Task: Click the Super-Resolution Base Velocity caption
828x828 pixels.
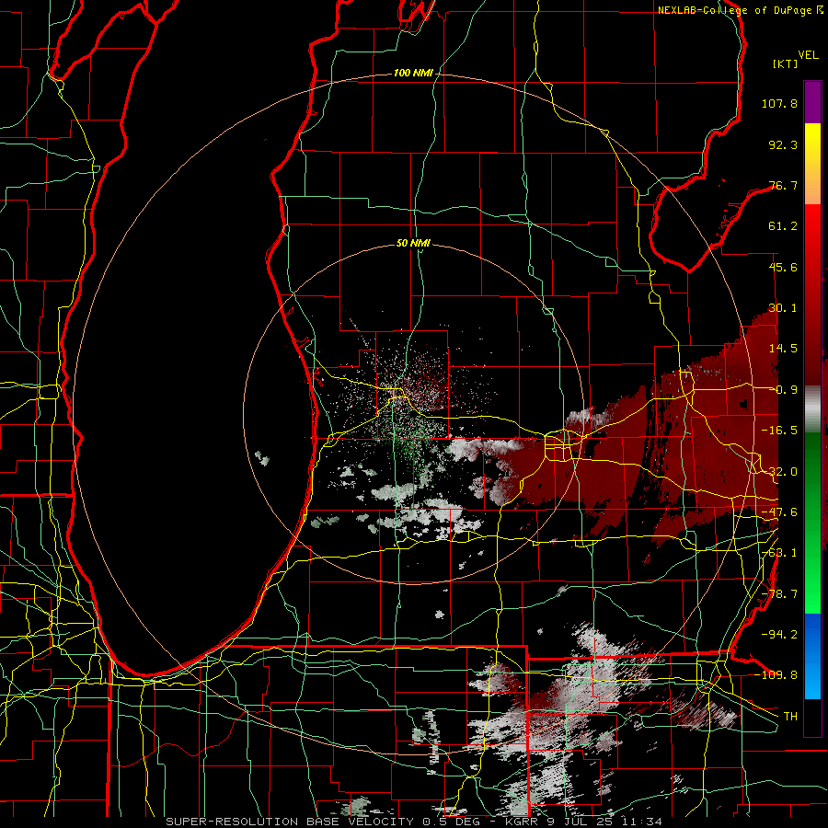Action: (414, 822)
